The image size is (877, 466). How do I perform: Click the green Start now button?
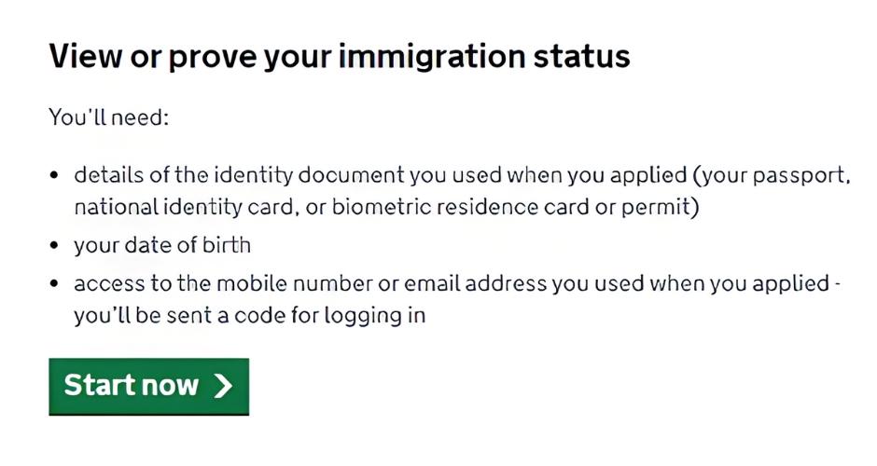coord(148,387)
